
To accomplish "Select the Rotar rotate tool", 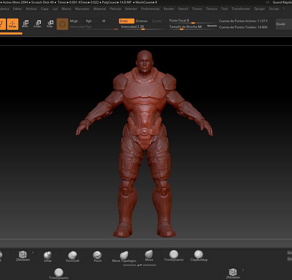I will 50,24.
